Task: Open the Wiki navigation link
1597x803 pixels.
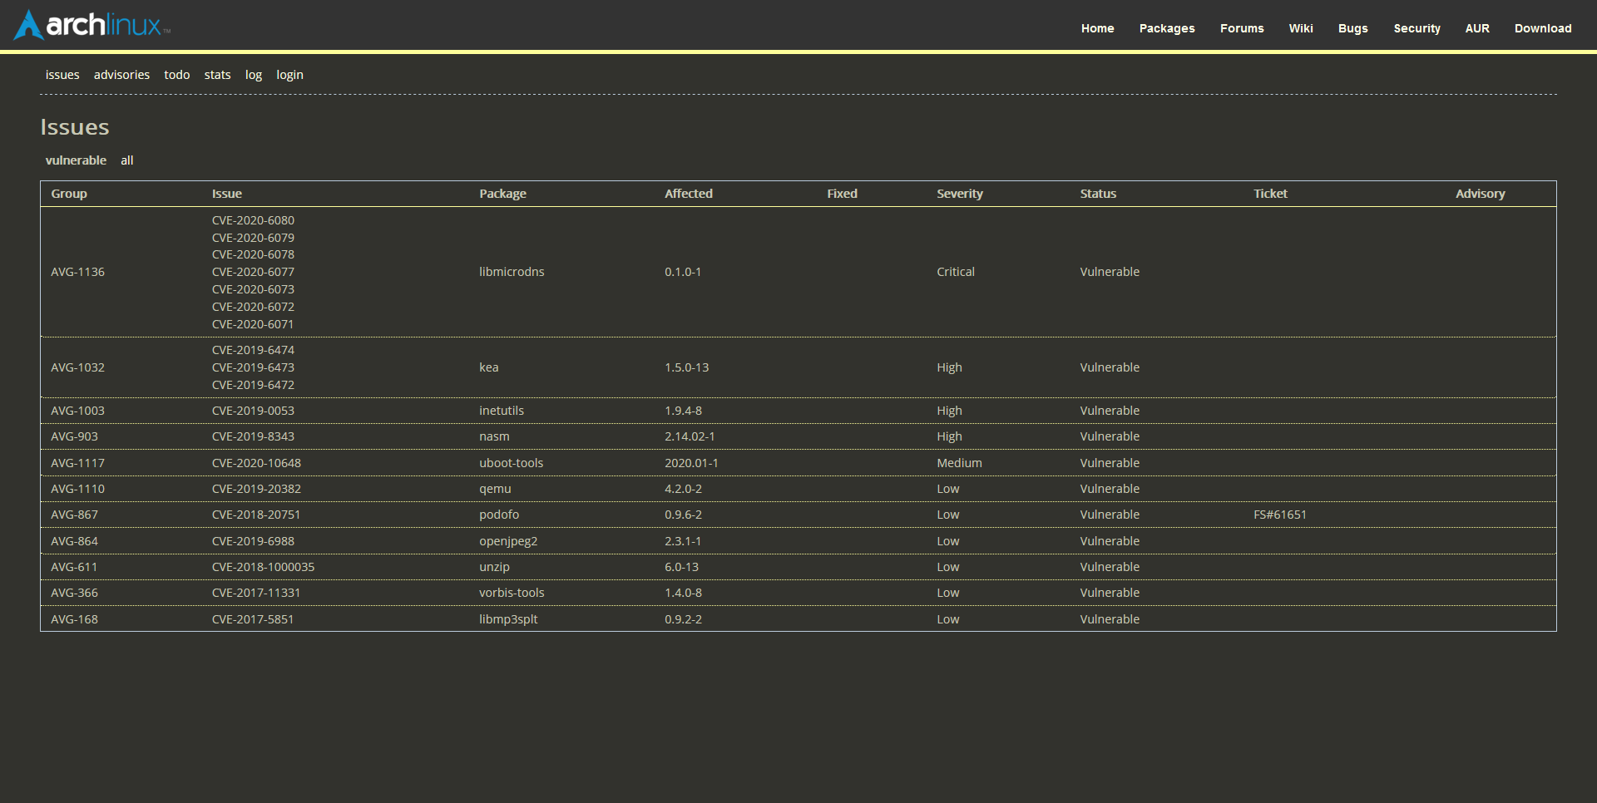Action: 1301,28
